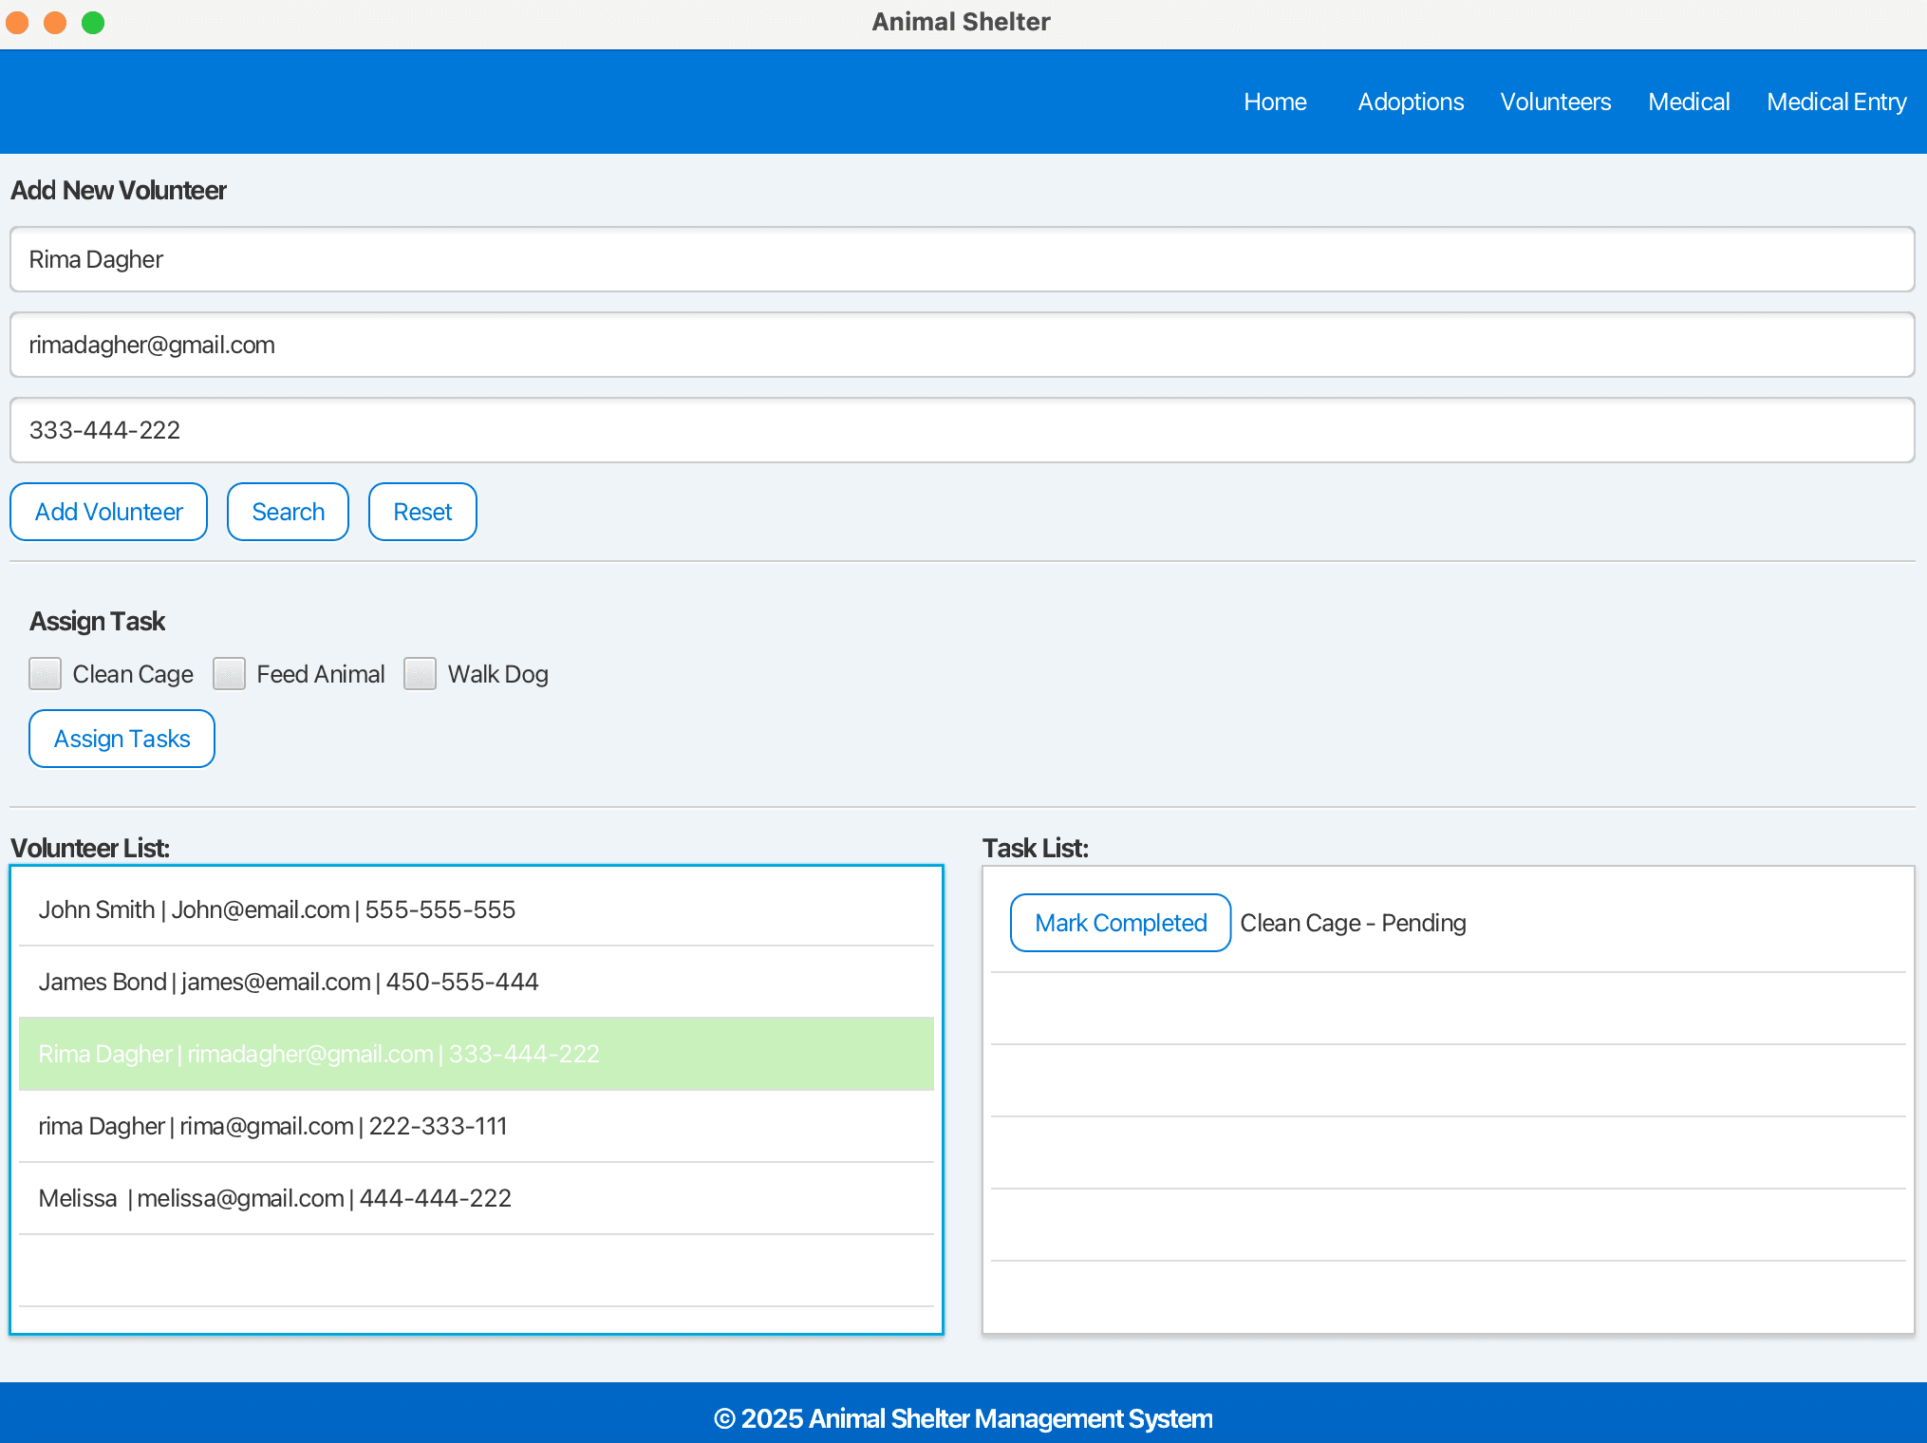The image size is (1927, 1443).
Task: Reset the volunteer form
Action: pos(422,512)
